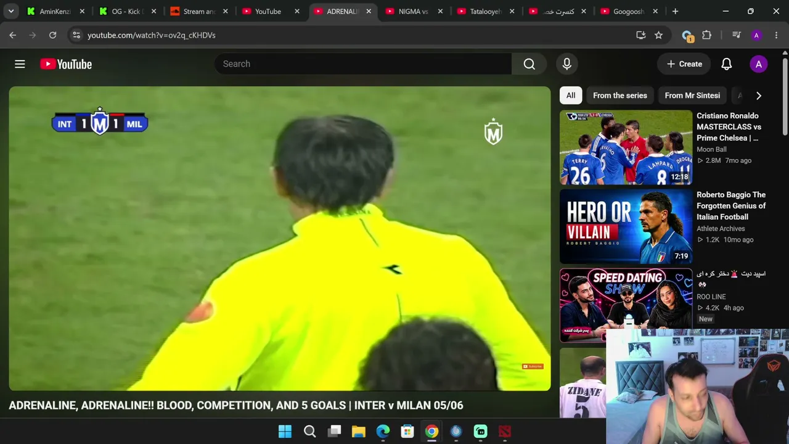
Task: Open Dota 2 from the taskbar
Action: point(505,432)
